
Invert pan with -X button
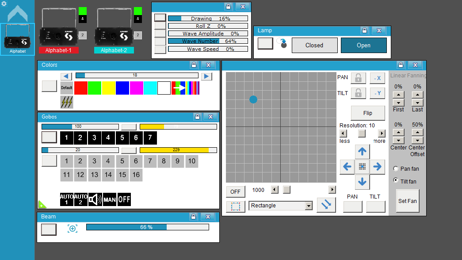pyautogui.click(x=378, y=78)
